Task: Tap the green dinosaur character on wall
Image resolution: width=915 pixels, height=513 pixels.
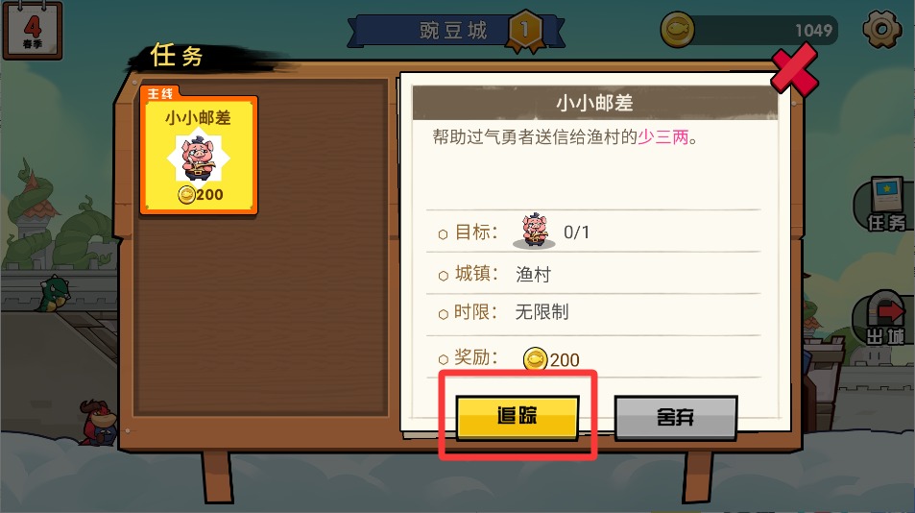Action: point(53,293)
